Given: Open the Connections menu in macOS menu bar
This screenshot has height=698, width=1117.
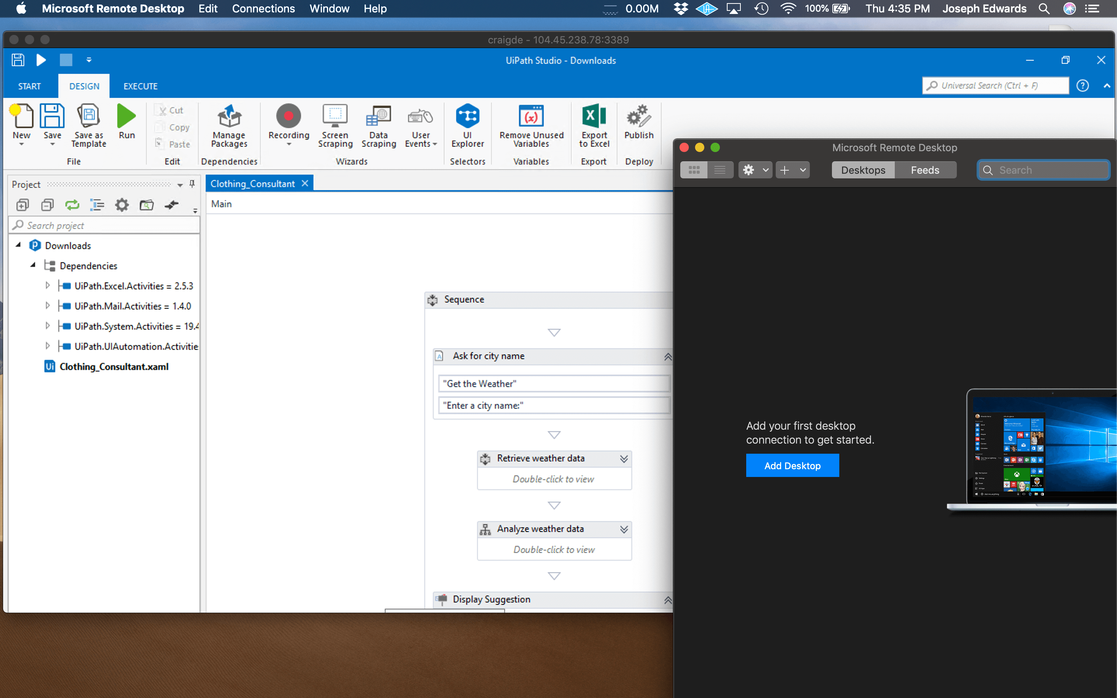Looking at the screenshot, I should click(x=263, y=9).
